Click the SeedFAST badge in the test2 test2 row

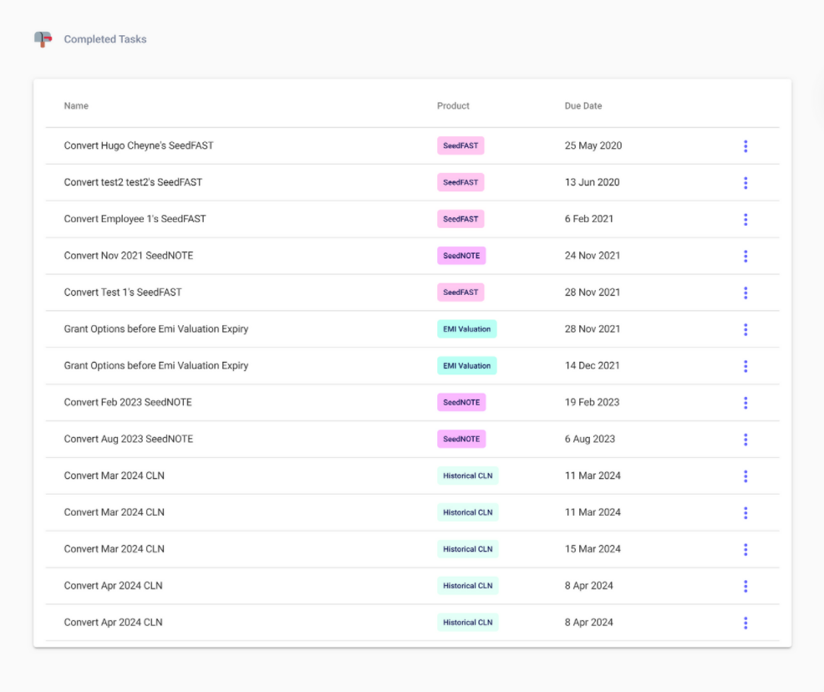click(x=460, y=182)
